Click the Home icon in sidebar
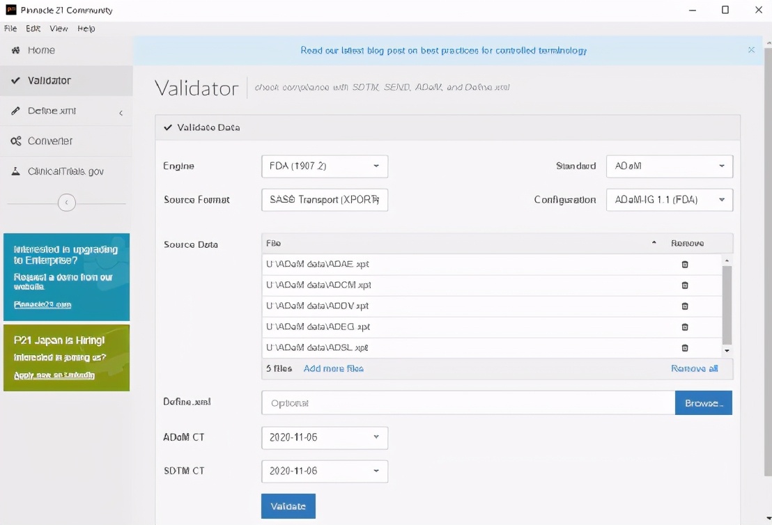This screenshot has height=525, width=772. pyautogui.click(x=16, y=50)
